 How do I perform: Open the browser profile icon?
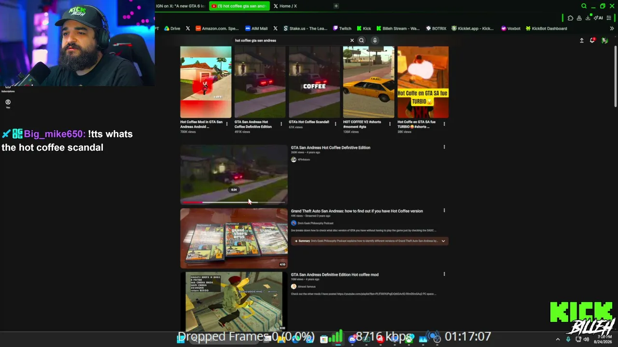[x=579, y=18]
